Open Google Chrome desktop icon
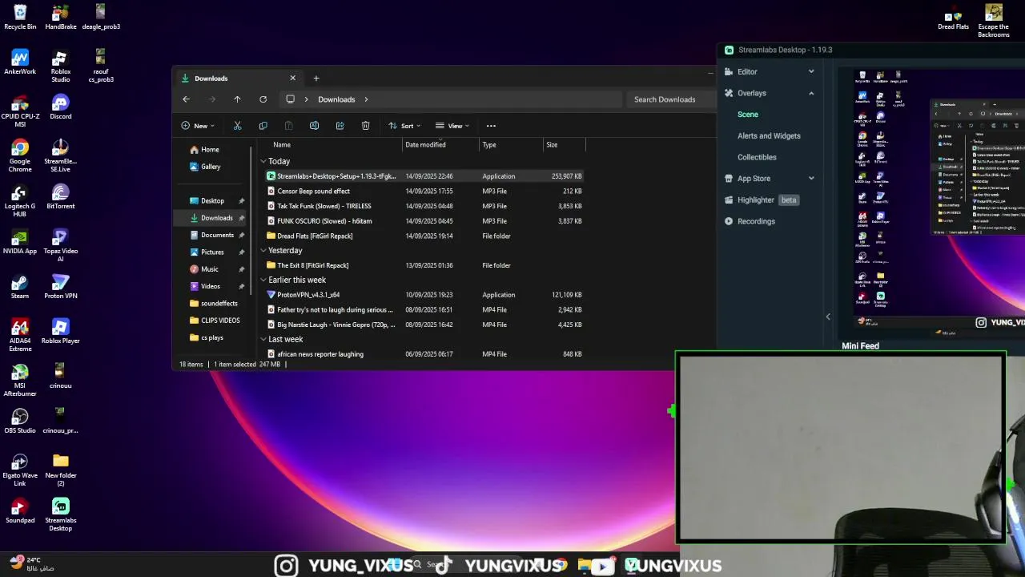 [x=20, y=156]
